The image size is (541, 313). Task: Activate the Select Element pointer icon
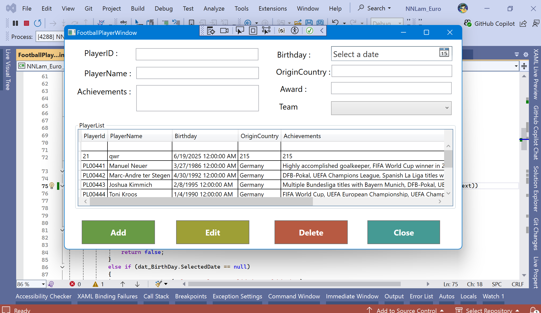tap(240, 31)
